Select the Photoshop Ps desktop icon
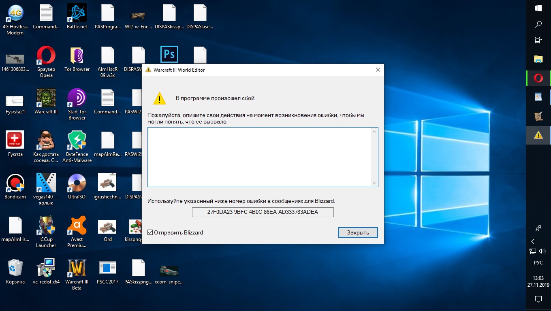This screenshot has height=311, width=551. tap(169, 54)
